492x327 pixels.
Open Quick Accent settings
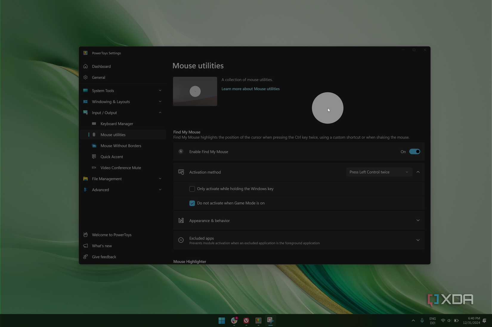point(123,157)
